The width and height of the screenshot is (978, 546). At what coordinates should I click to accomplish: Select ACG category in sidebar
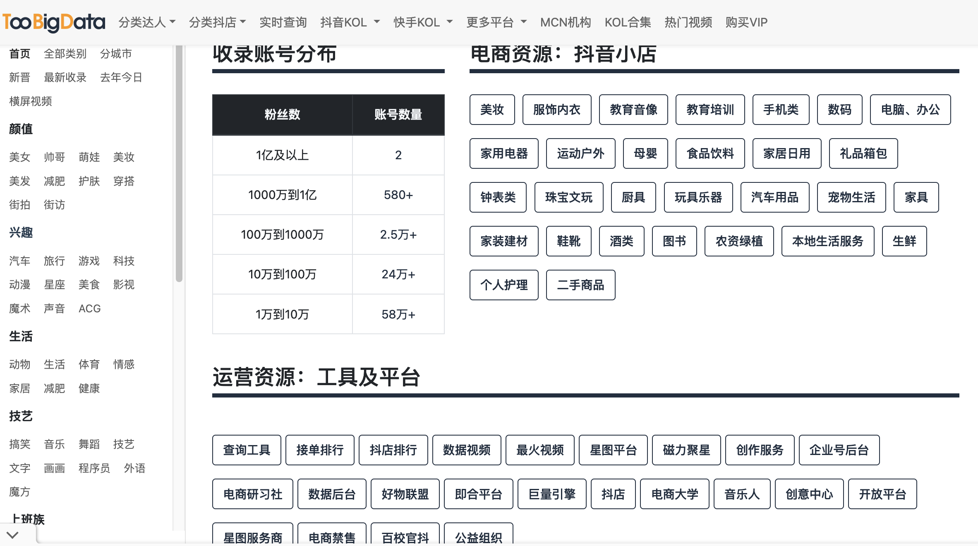point(90,309)
